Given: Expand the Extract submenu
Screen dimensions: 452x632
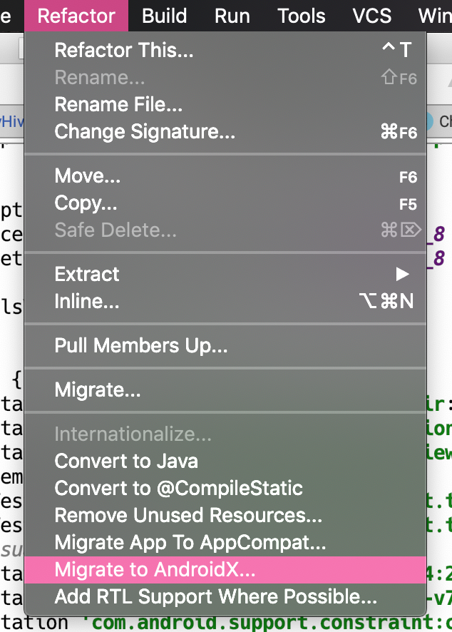Looking at the screenshot, I should click(87, 274).
